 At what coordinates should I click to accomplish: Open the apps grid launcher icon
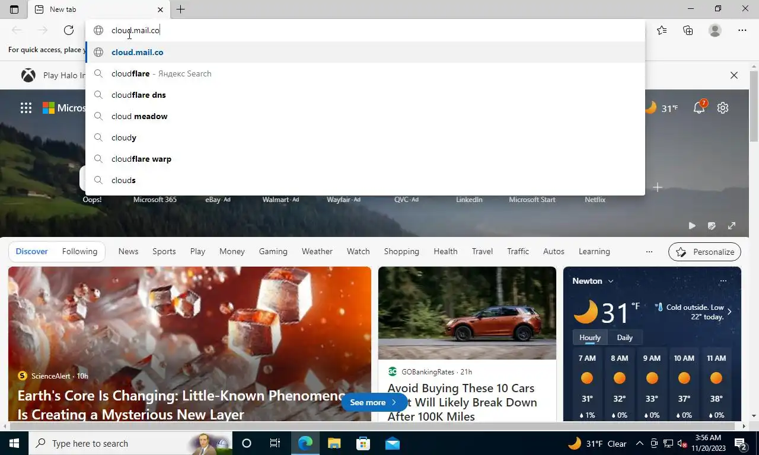26,108
